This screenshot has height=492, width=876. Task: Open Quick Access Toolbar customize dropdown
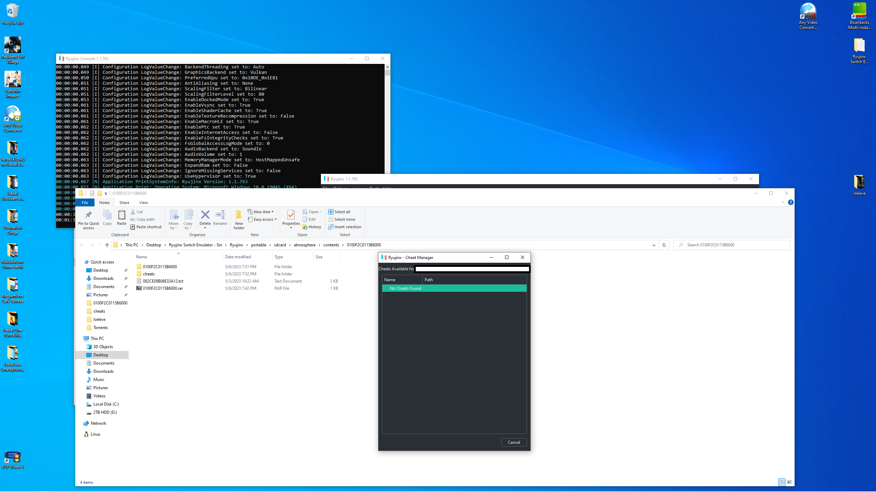106,193
